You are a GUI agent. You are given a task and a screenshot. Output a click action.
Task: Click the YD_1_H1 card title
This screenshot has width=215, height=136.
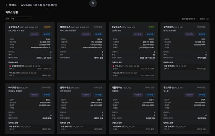[169, 27]
